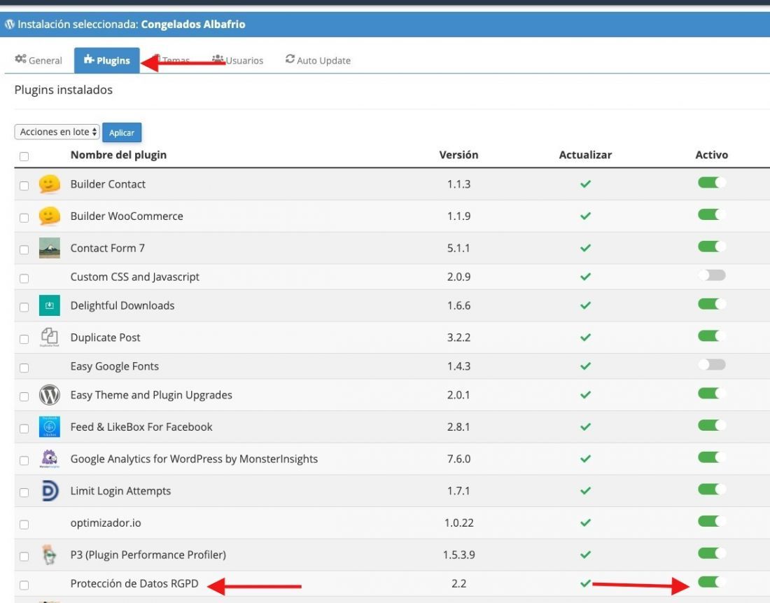Click the update checkmark for Builder WooCommerce
Image resolution: width=770 pixels, height=603 pixels.
coord(585,216)
